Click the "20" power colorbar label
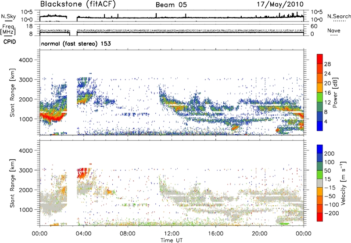Viewport: 351px width, 243px height. [327, 83]
